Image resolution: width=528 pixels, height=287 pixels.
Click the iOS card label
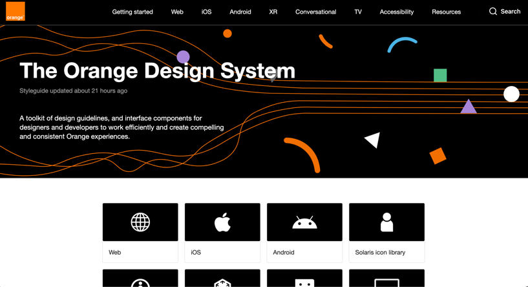coord(196,252)
